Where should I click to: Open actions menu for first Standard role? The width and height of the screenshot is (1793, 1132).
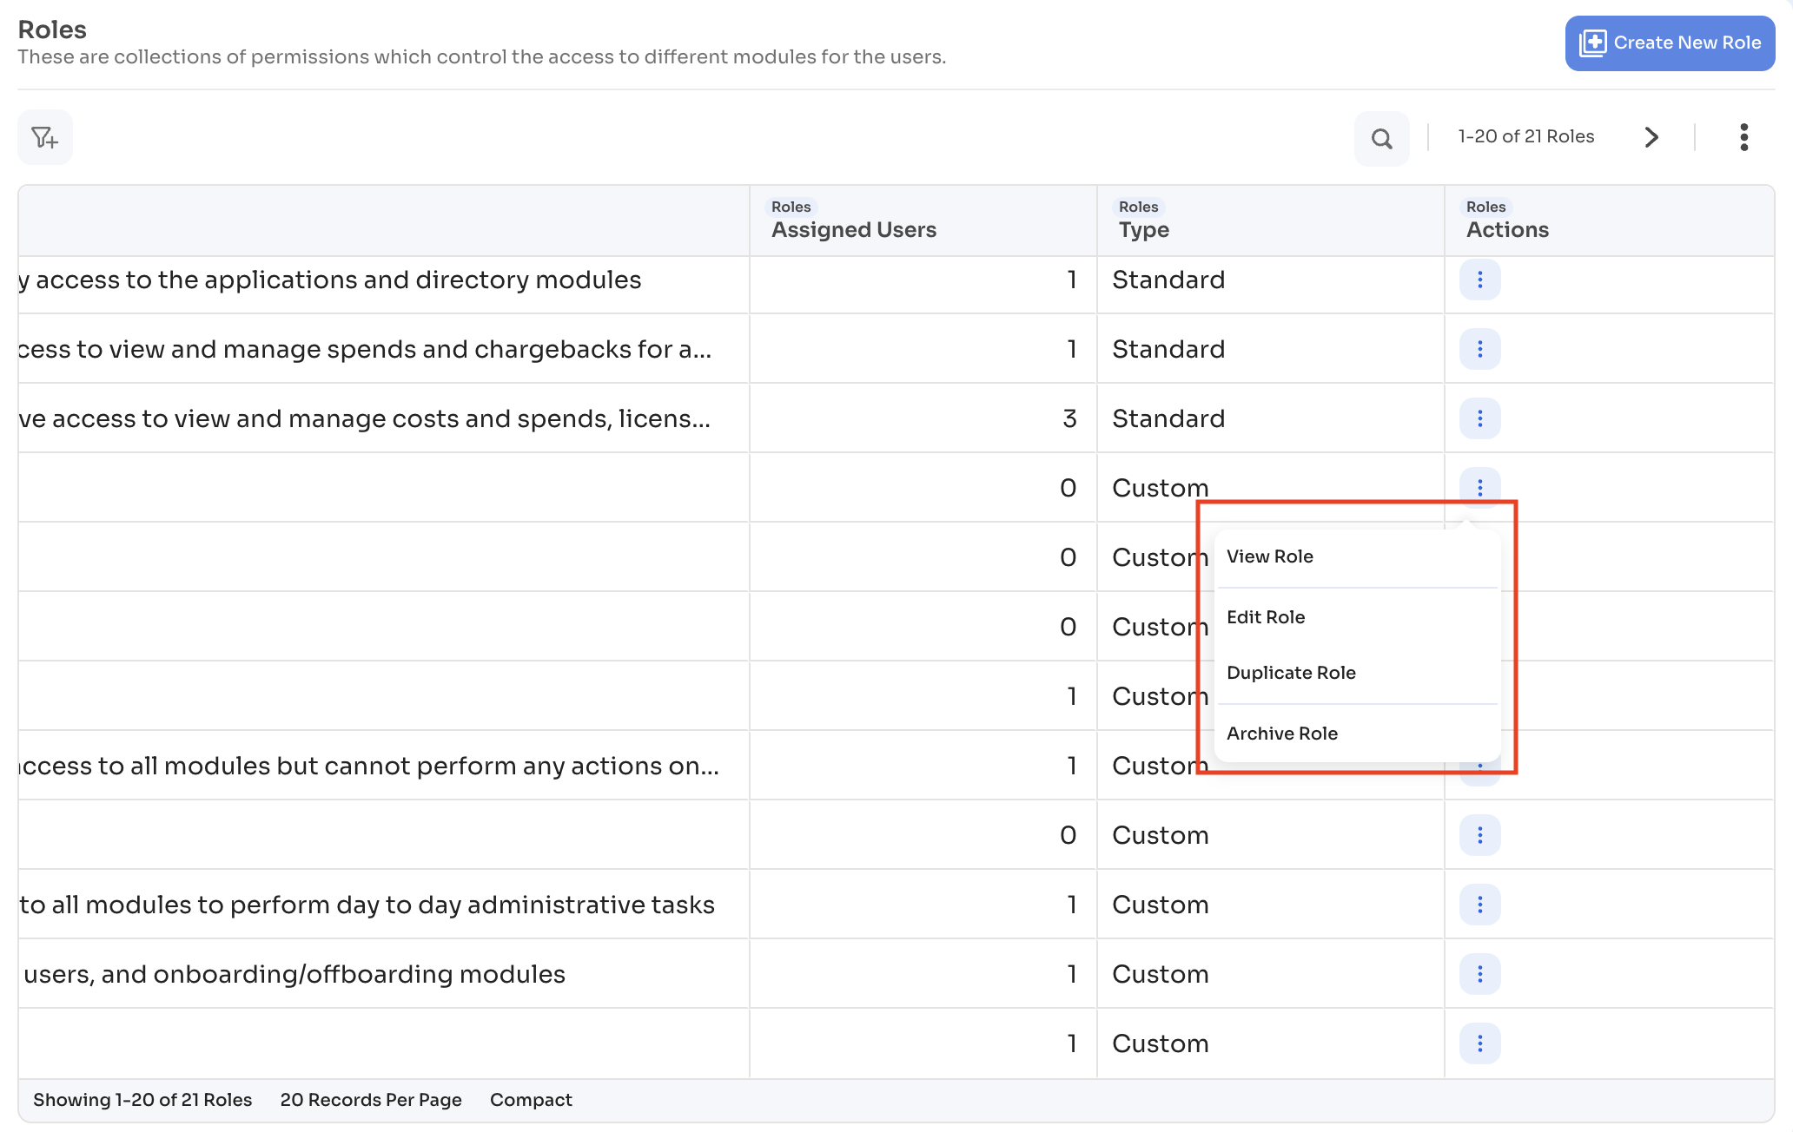(1479, 280)
